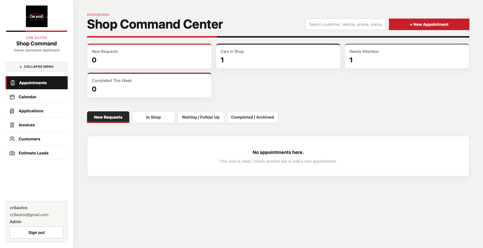483x248 pixels.
Task: Click the 'Shop Command Center' heading
Action: (x=155, y=24)
